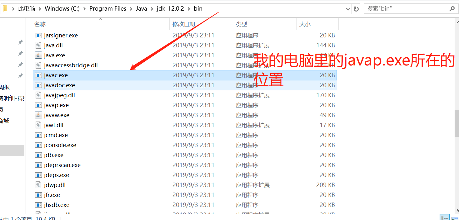Go to Windows (C:) in breadcrumb
This screenshot has height=220, width=459.
click(62, 9)
